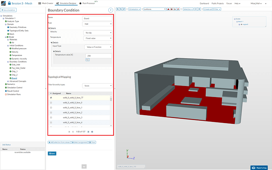Go to next page of faces list
272x170 pixels.
[88, 131]
